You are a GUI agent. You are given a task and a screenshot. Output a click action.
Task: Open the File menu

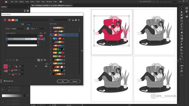[12, 2]
